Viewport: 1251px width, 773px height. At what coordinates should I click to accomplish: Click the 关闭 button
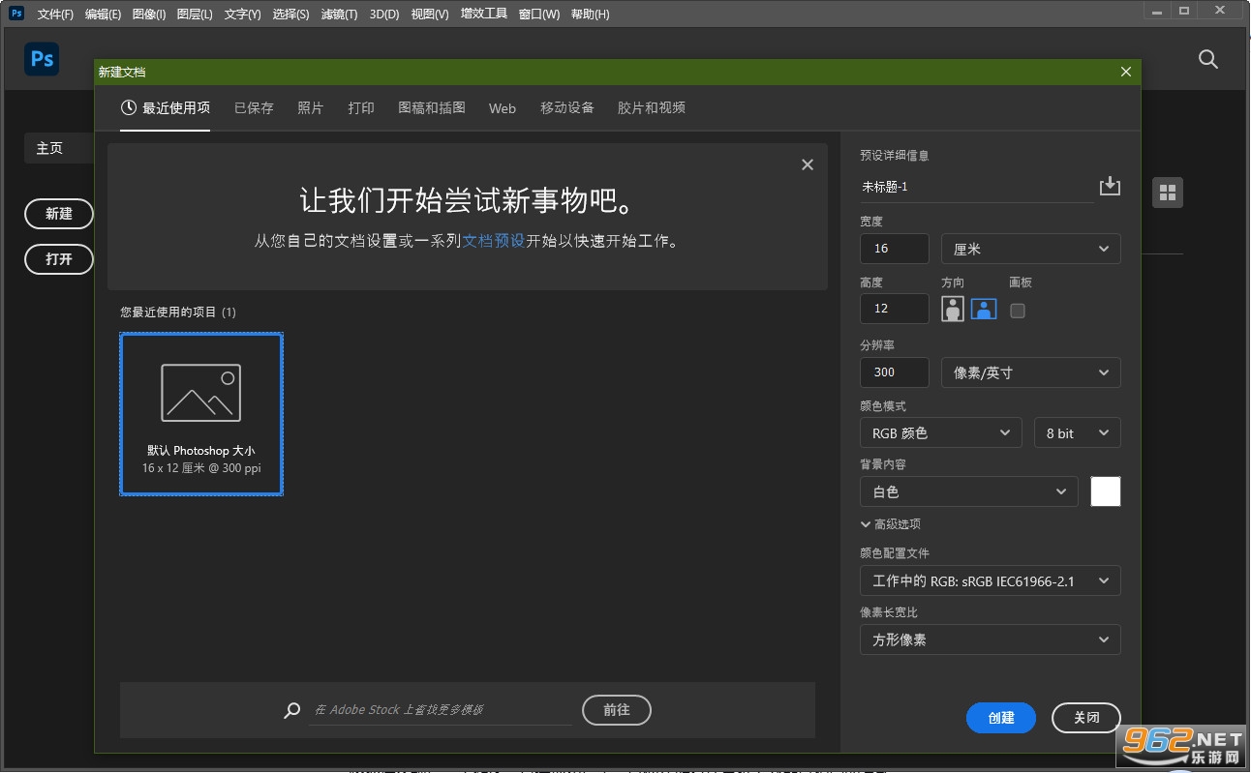click(x=1086, y=718)
